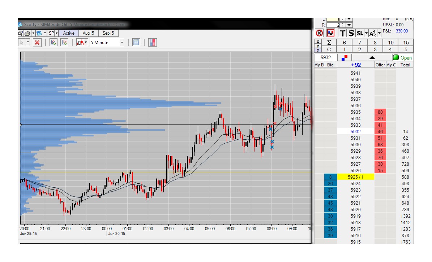The image size is (432, 262).
Task: Click the 5941 ladder price row
Action: [355, 73]
